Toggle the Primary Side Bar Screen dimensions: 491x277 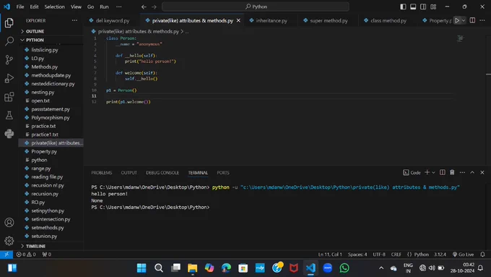[x=403, y=7]
